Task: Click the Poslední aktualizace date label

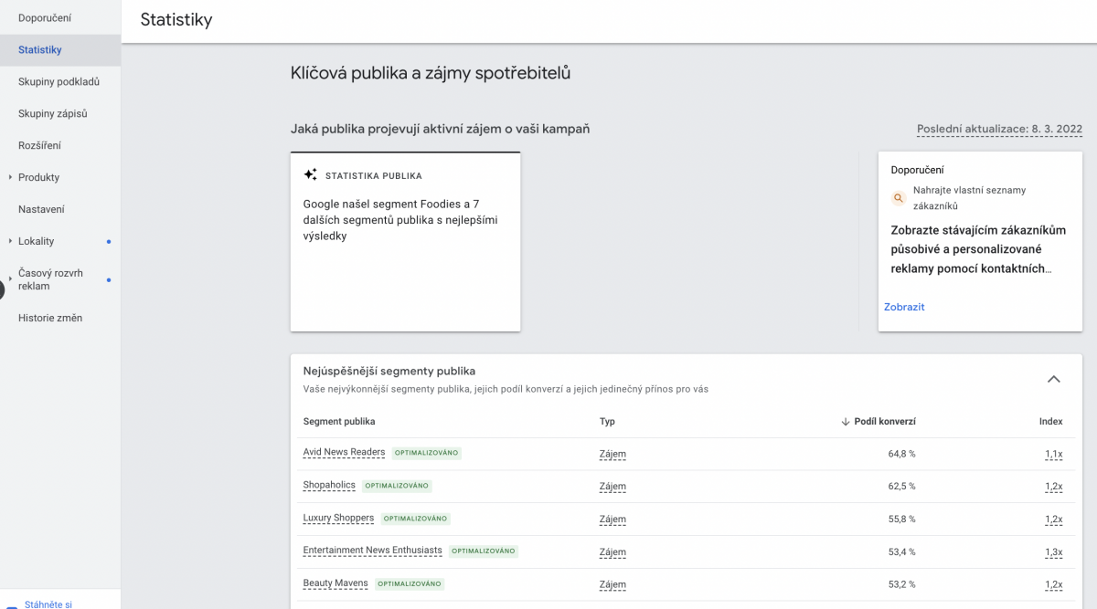Action: pyautogui.click(x=999, y=130)
